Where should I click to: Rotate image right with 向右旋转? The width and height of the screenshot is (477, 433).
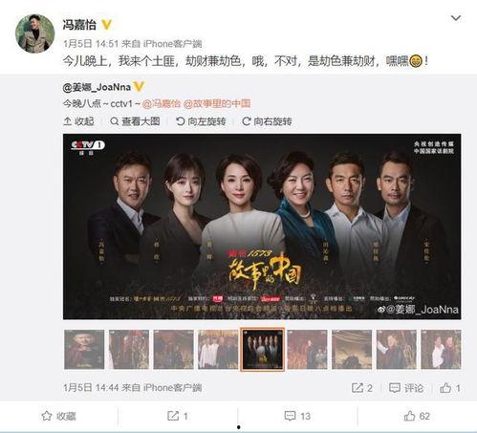[267, 121]
